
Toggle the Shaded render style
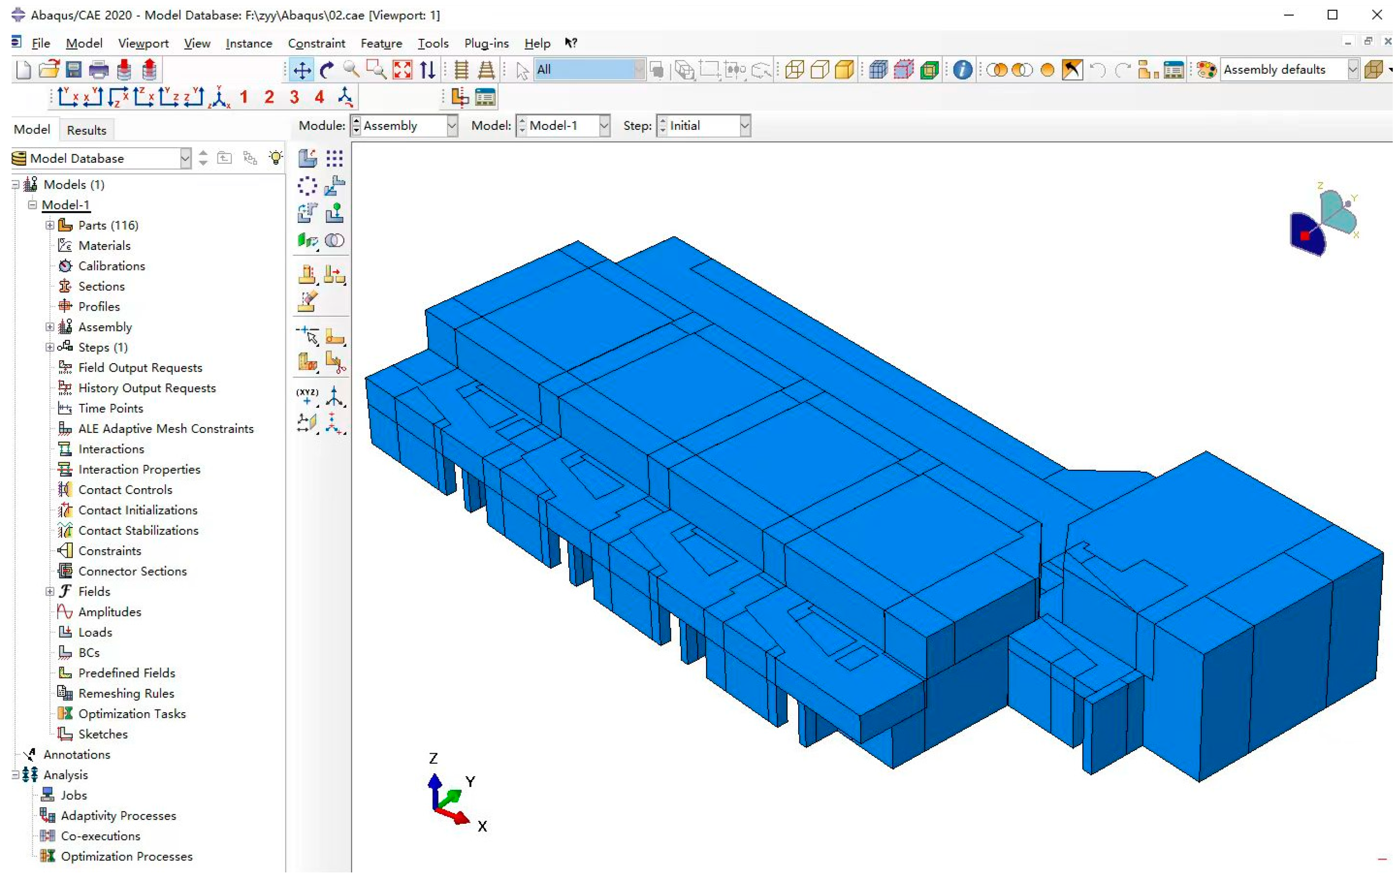(844, 70)
